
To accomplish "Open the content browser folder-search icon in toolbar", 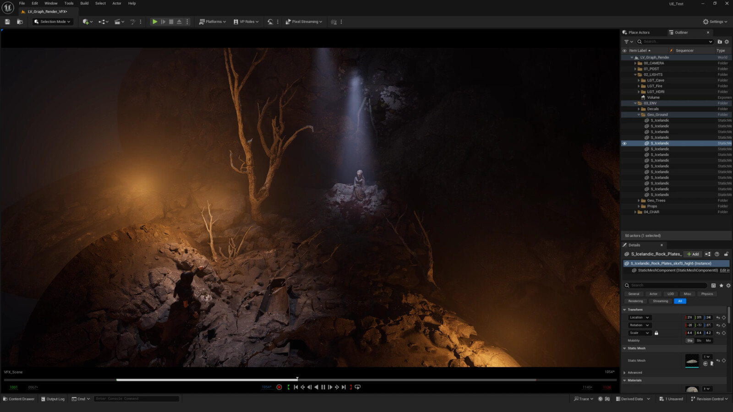I will (20, 22).
